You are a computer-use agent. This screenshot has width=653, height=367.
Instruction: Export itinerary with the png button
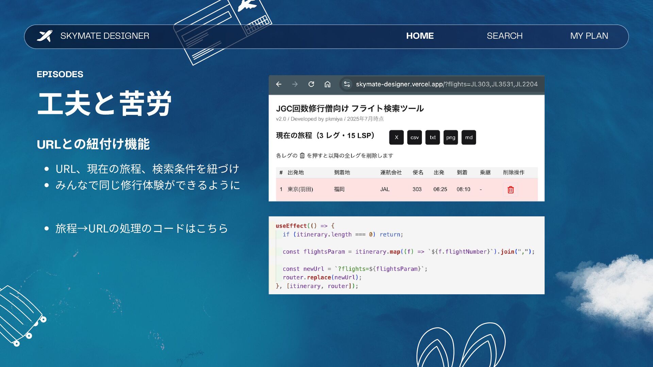click(451, 137)
